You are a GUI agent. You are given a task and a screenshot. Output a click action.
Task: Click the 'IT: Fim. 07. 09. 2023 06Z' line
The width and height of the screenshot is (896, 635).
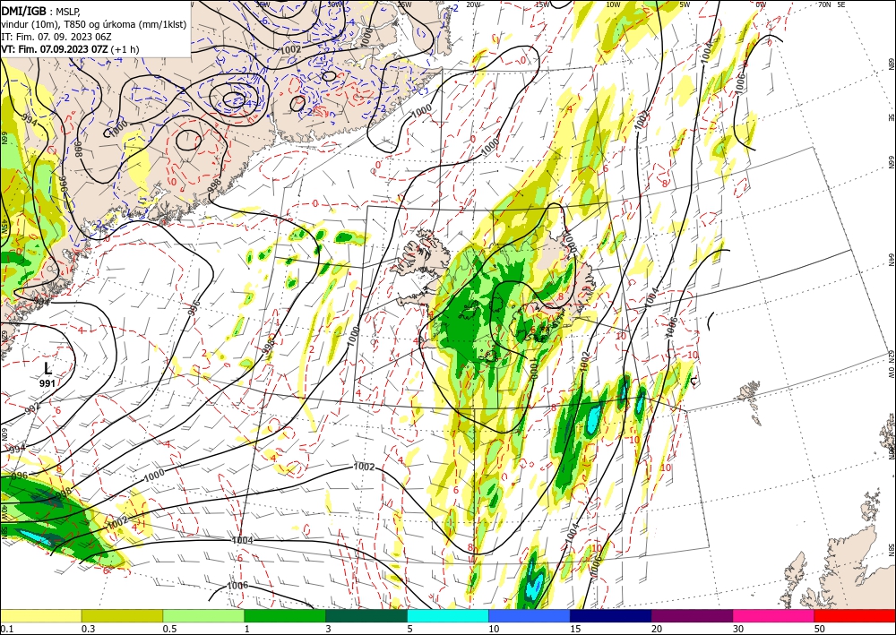point(56,37)
